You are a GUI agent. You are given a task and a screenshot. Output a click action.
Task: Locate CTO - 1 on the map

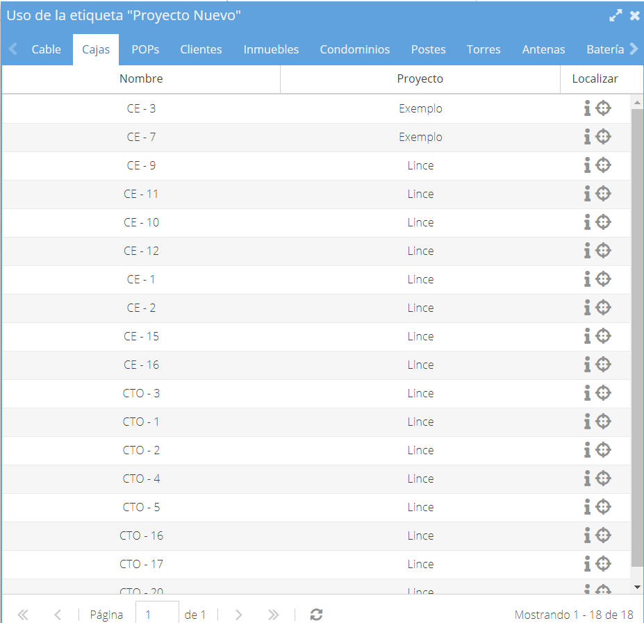(x=603, y=422)
